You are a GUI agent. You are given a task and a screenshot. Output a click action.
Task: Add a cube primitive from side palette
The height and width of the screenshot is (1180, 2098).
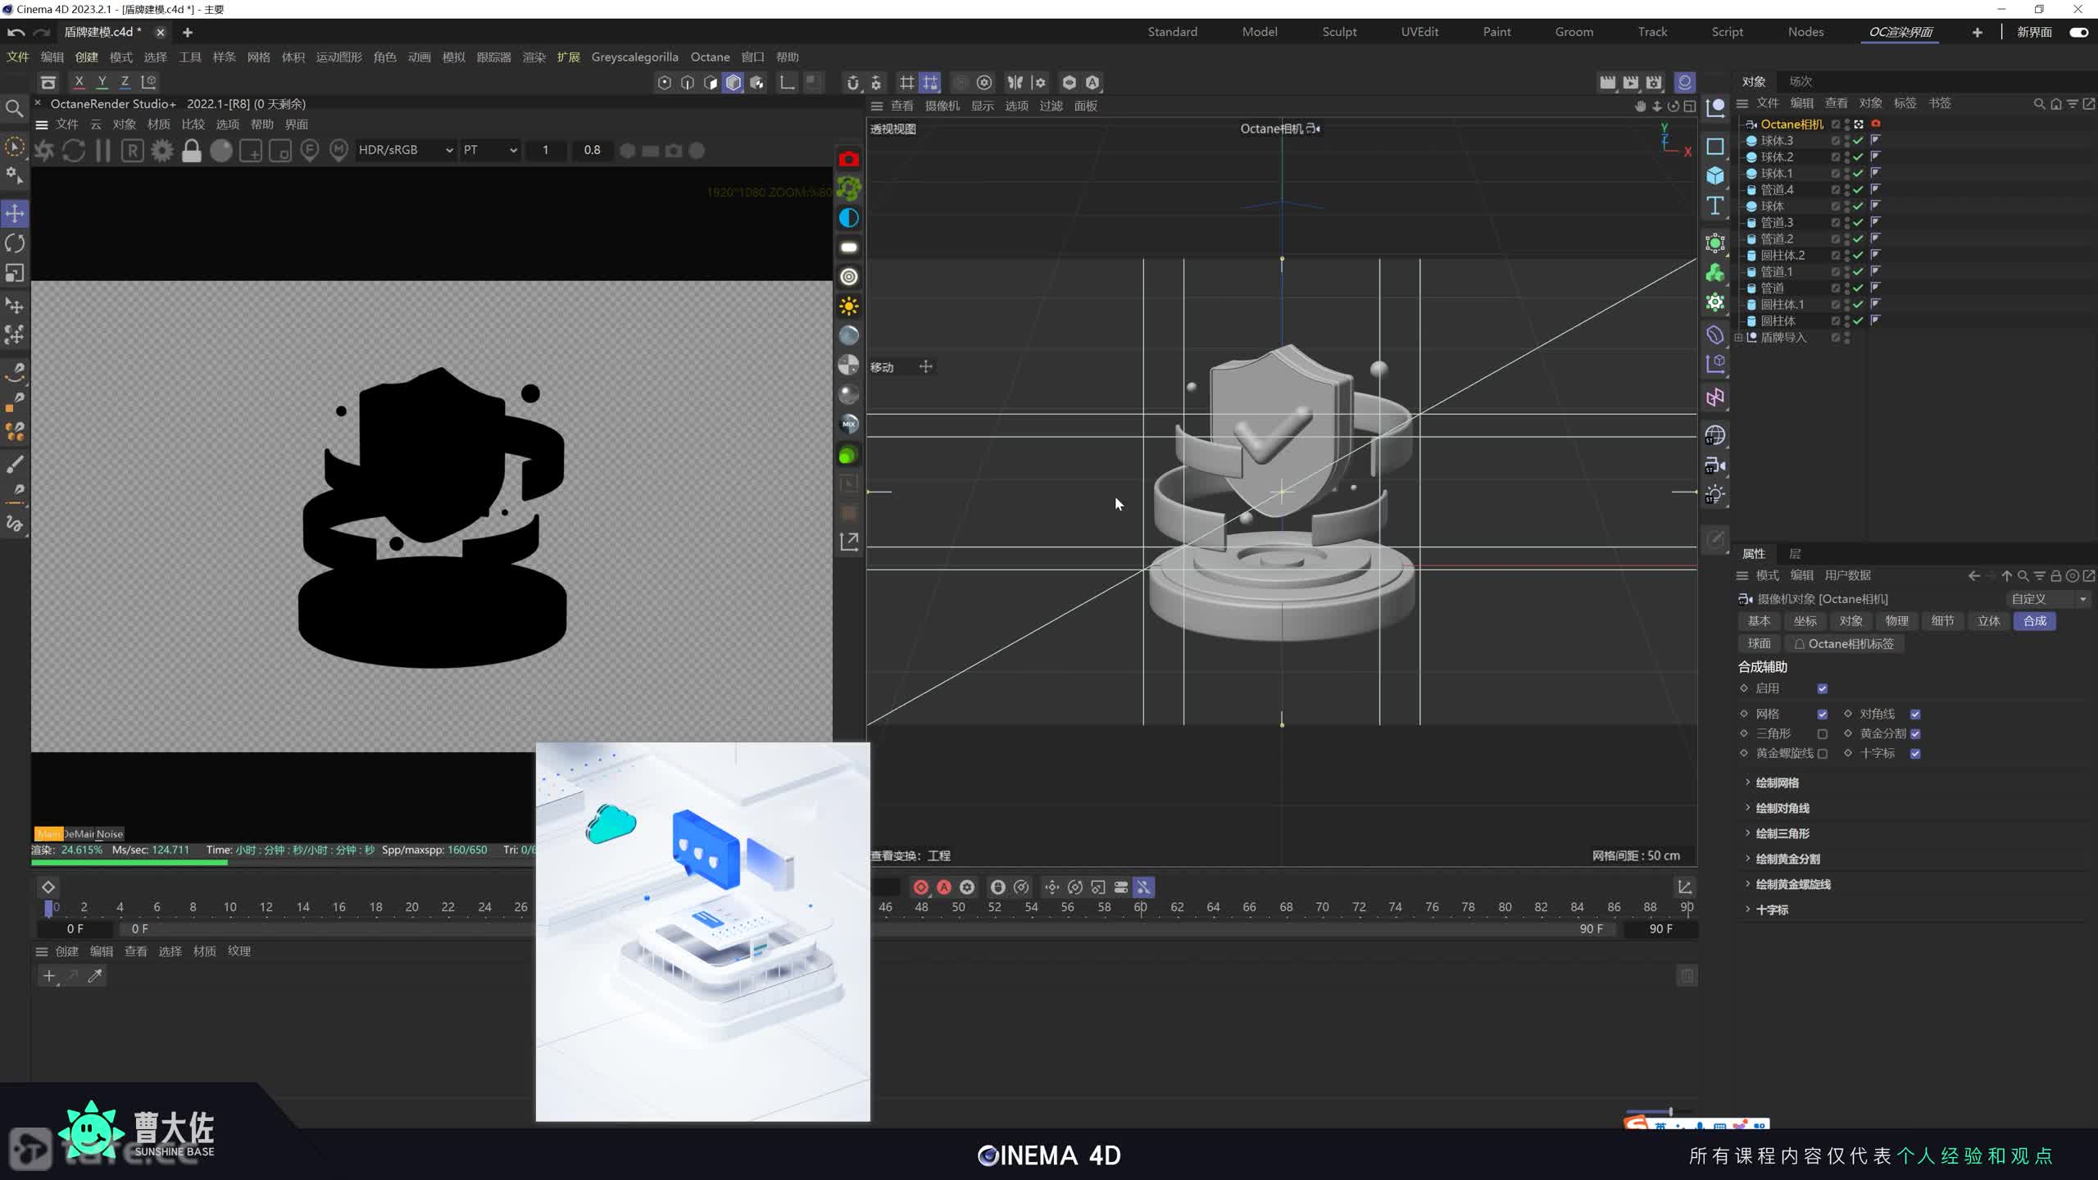point(1715,175)
